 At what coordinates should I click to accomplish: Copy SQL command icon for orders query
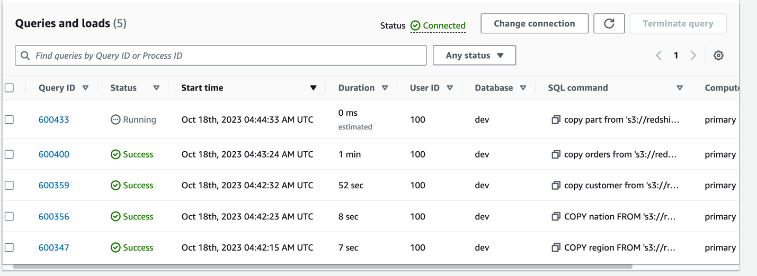click(556, 154)
